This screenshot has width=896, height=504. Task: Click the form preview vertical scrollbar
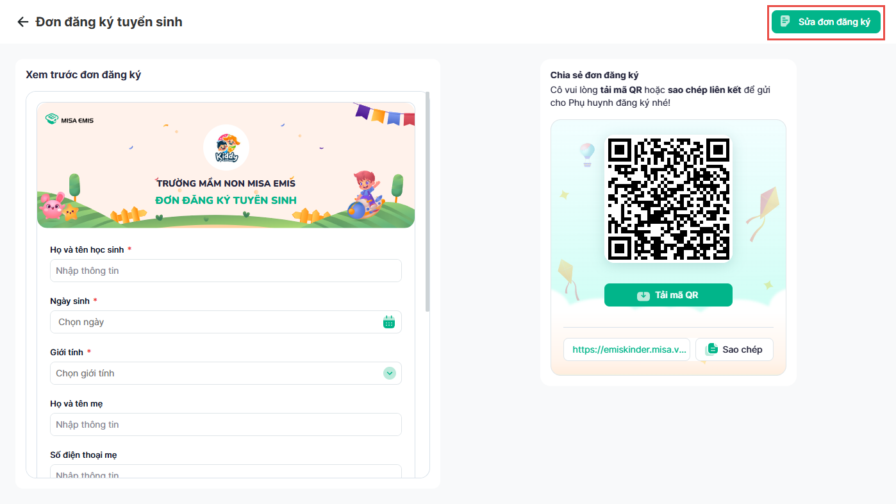[427, 202]
